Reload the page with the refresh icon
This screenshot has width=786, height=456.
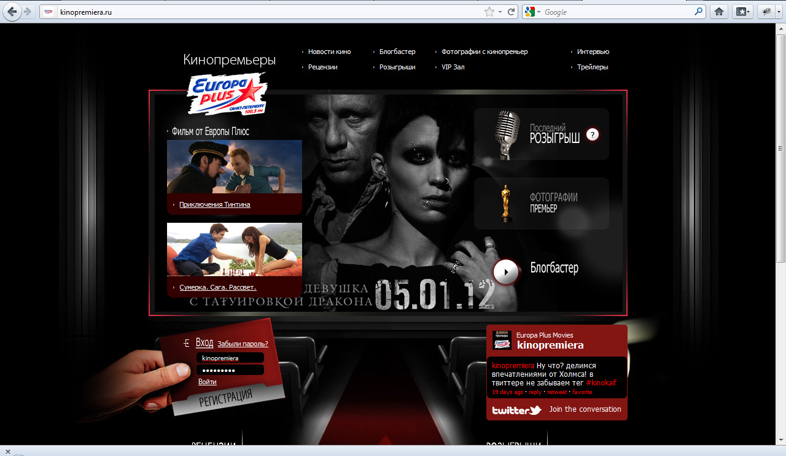[511, 12]
